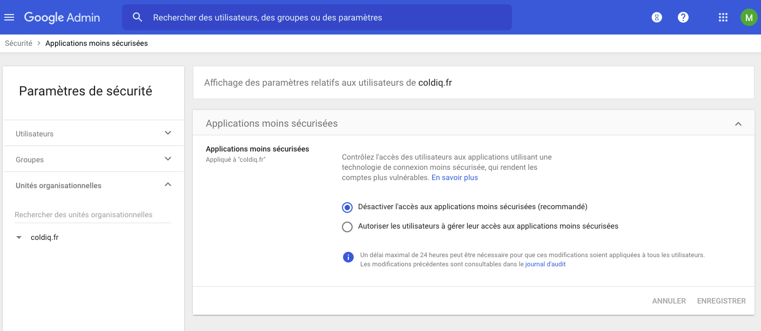This screenshot has width=761, height=331.
Task: Open the account avatar M
Action: (x=749, y=17)
